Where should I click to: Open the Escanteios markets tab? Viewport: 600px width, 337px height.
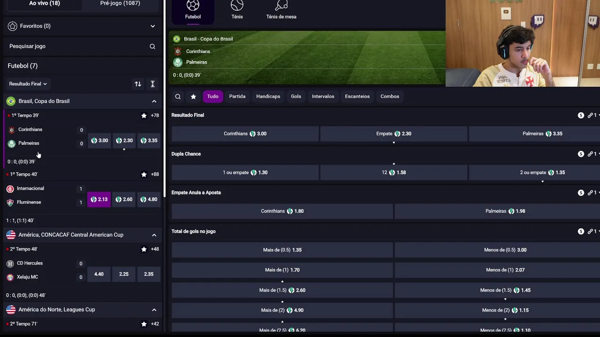pos(357,96)
